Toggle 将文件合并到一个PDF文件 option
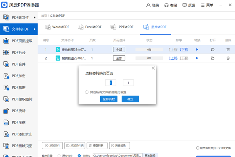The width and height of the screenshot is (235, 157). pyautogui.click(x=198, y=148)
